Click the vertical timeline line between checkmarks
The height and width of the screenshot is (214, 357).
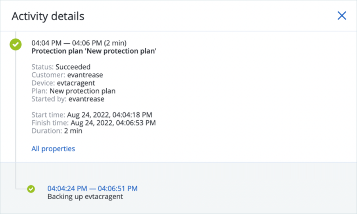click(x=15, y=119)
